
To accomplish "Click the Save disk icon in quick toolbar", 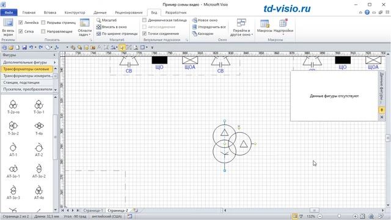I will click(x=24, y=47).
